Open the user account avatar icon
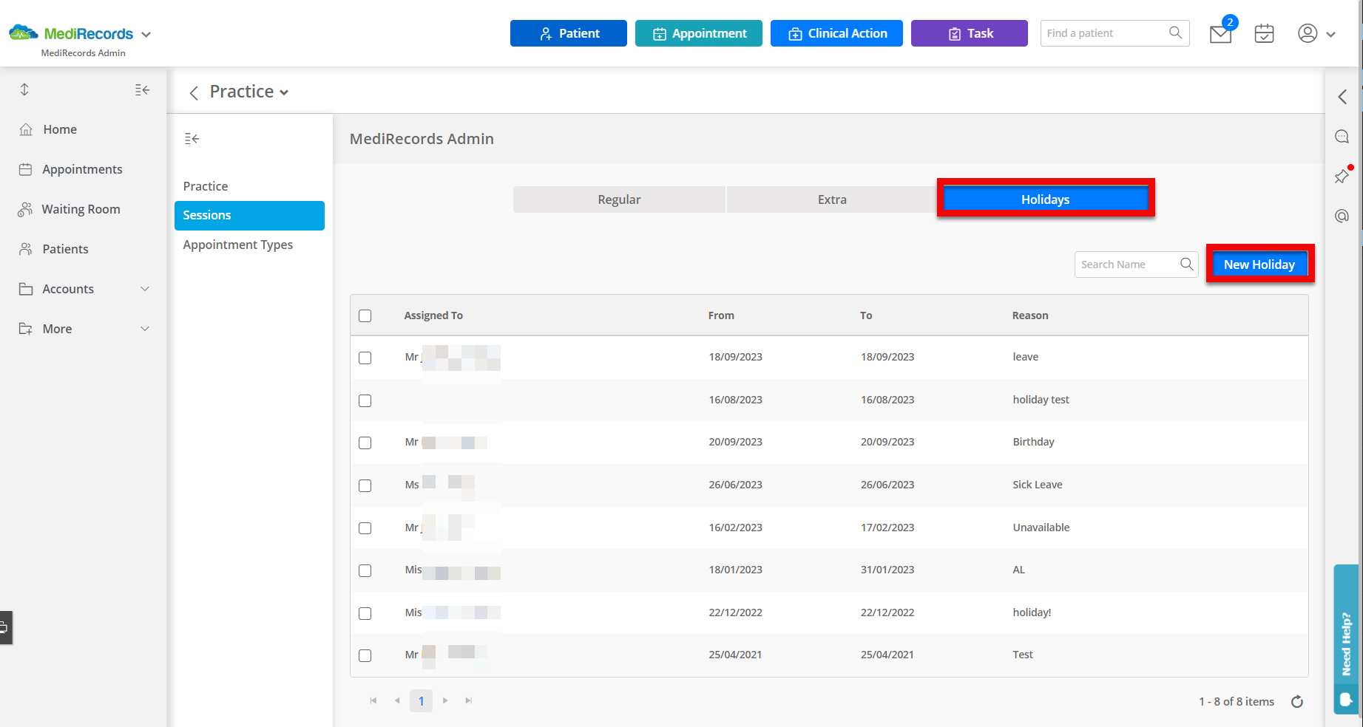Viewport: 1363px width, 727px height. click(x=1308, y=33)
